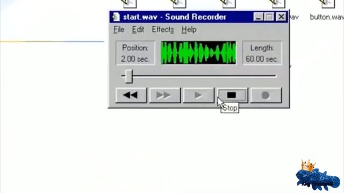Viewport: 344px width, 193px height.
Task: Open the Edit menu
Action: click(x=138, y=29)
